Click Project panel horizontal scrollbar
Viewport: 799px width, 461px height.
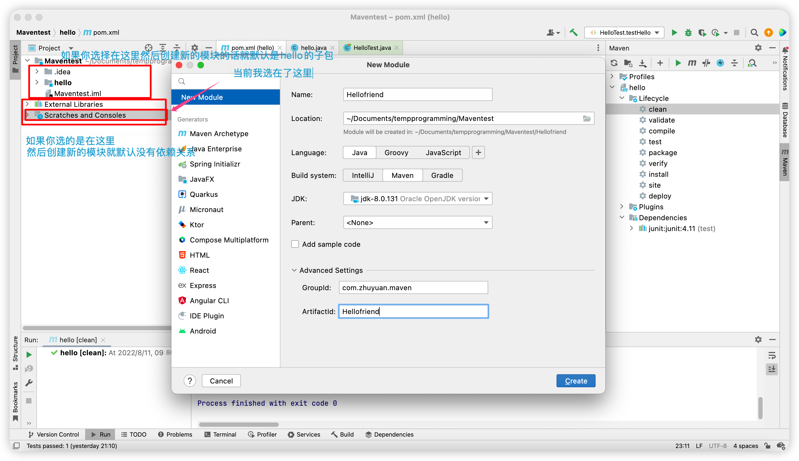click(97, 328)
